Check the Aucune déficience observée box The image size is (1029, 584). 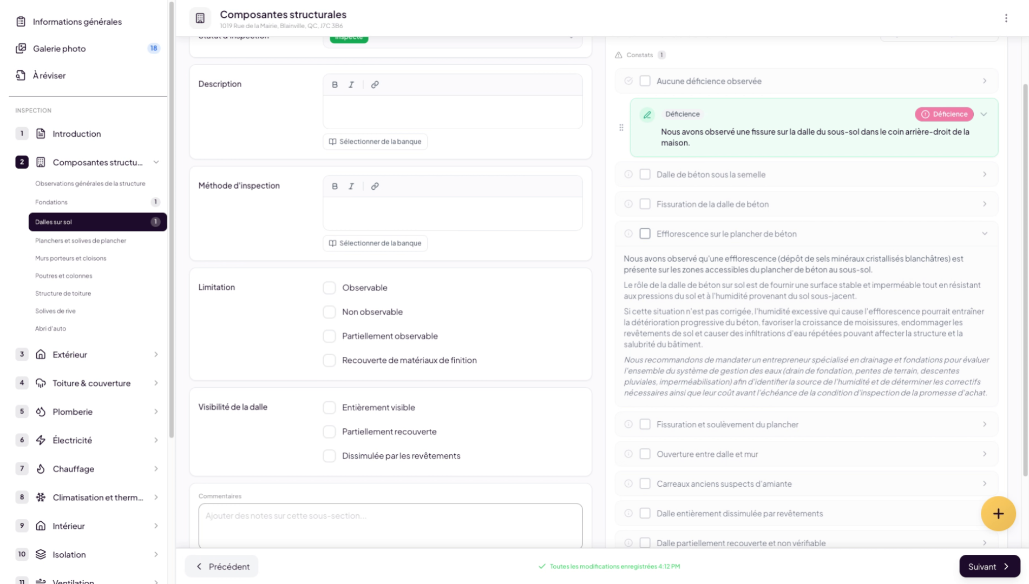645,81
